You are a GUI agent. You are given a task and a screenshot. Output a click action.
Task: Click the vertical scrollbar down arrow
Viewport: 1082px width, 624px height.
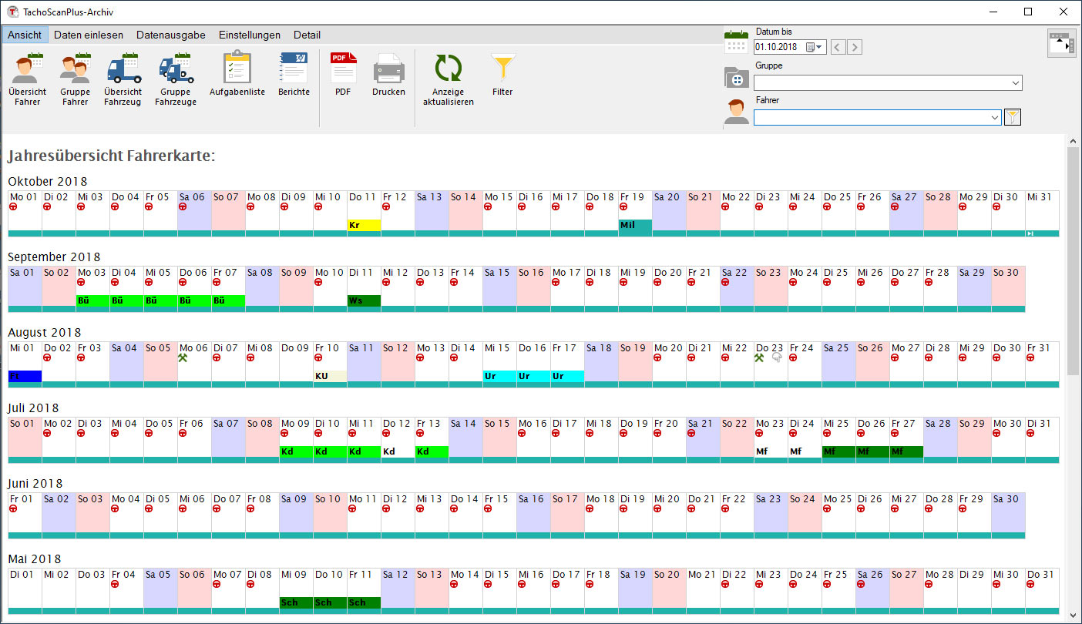click(1073, 615)
